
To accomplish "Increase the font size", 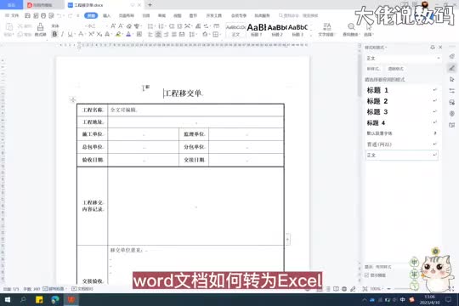I will click(x=113, y=26).
